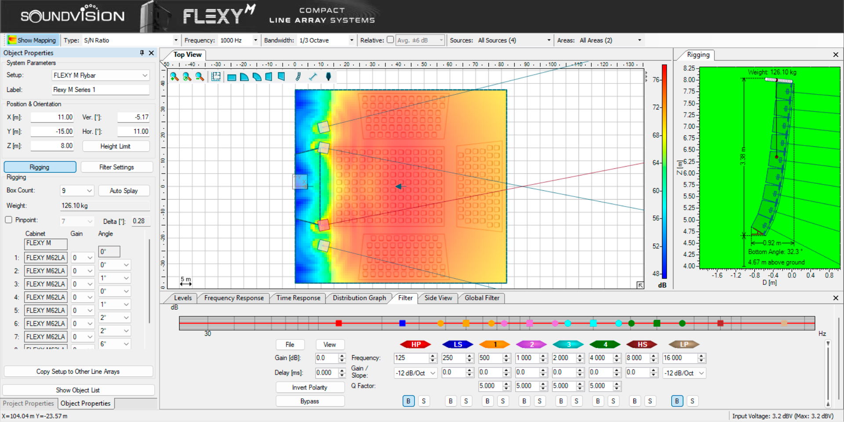Toggle the Relative checkbox

(x=390, y=40)
